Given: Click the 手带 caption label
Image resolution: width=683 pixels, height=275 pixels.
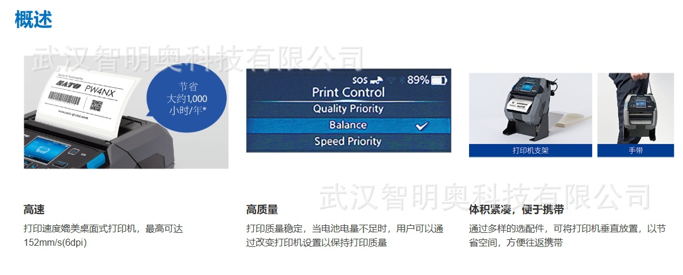Looking at the screenshot, I should point(636,151).
